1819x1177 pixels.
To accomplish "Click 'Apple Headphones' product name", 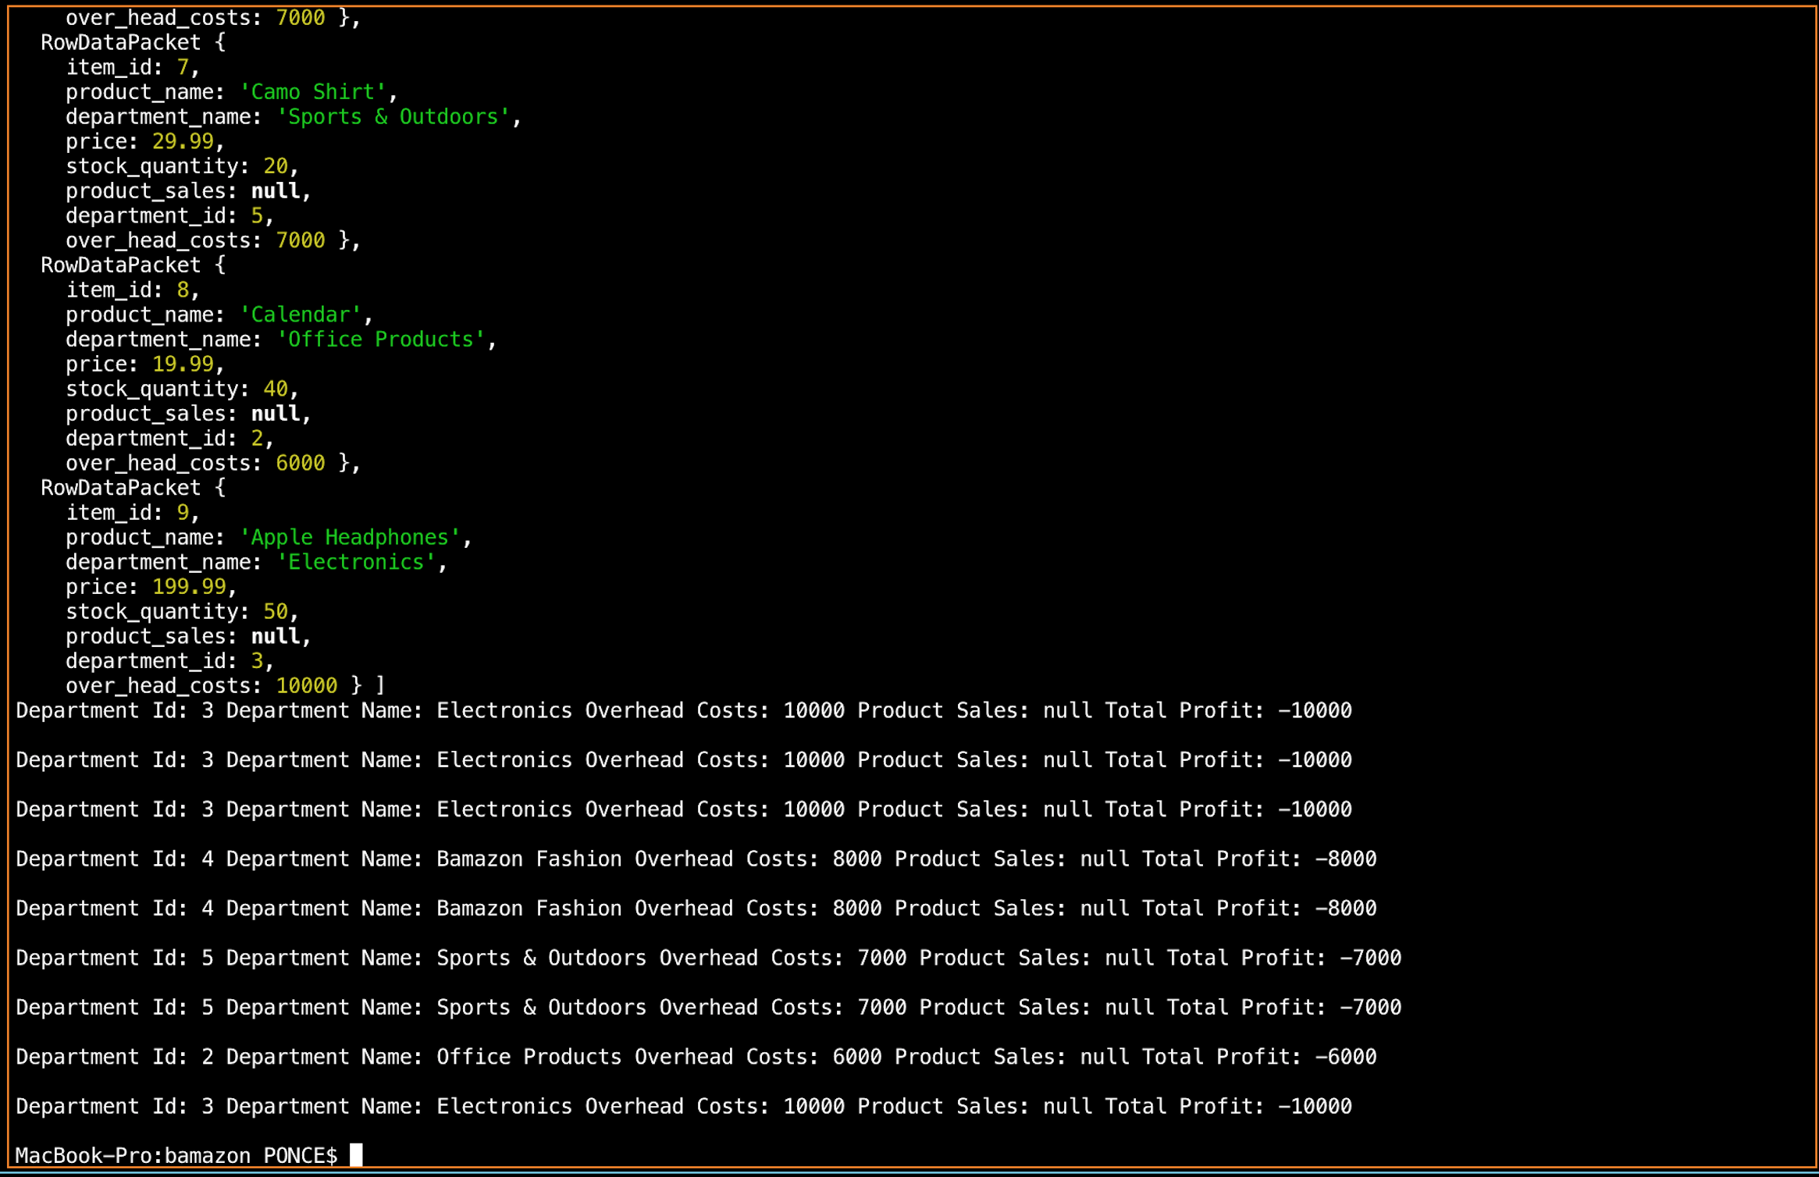I will (x=350, y=537).
